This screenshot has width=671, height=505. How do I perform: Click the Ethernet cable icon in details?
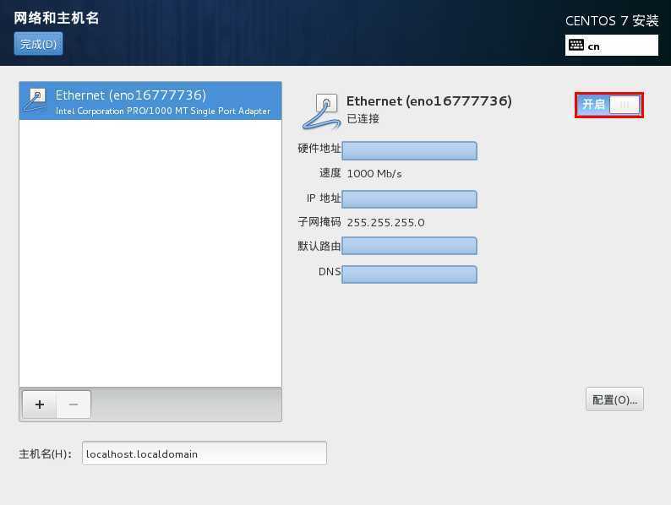click(x=322, y=112)
